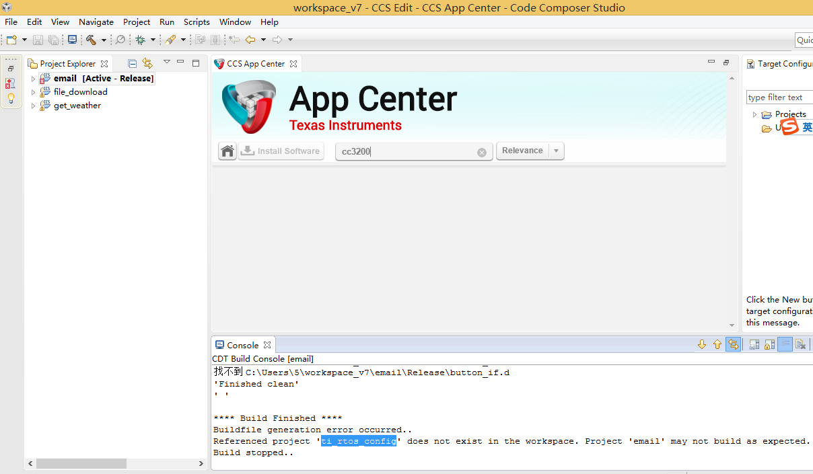Click console Copy Build Log icon
This screenshot has width=813, height=474.
[754, 344]
